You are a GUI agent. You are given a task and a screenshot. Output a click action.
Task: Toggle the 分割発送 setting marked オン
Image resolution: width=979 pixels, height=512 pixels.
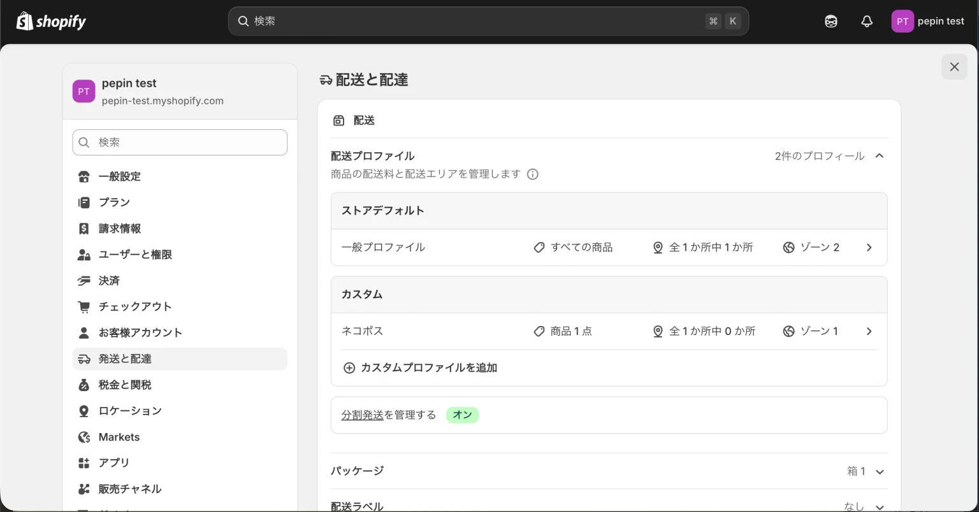pos(463,415)
